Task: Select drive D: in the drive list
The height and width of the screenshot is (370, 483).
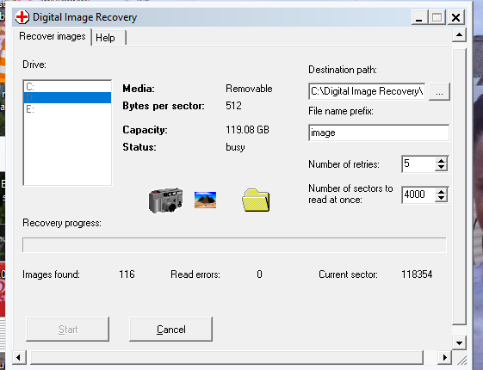Action: (x=67, y=97)
